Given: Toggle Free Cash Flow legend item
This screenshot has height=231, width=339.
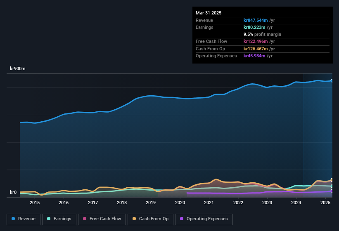Looking at the screenshot, I should point(102,219).
